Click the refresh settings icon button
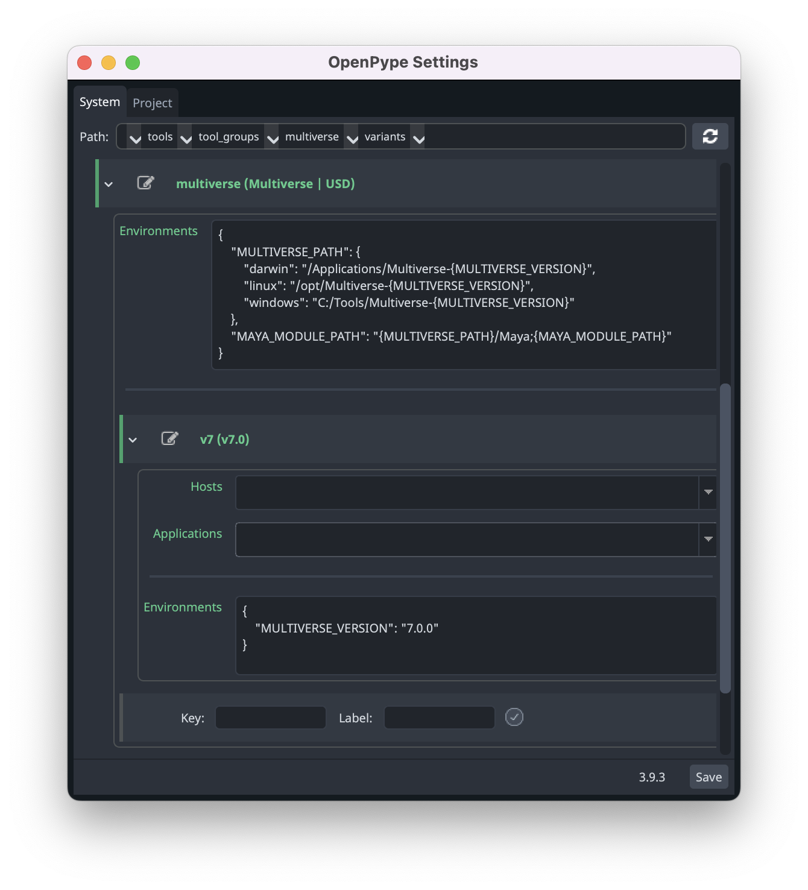This screenshot has height=890, width=808. point(710,136)
